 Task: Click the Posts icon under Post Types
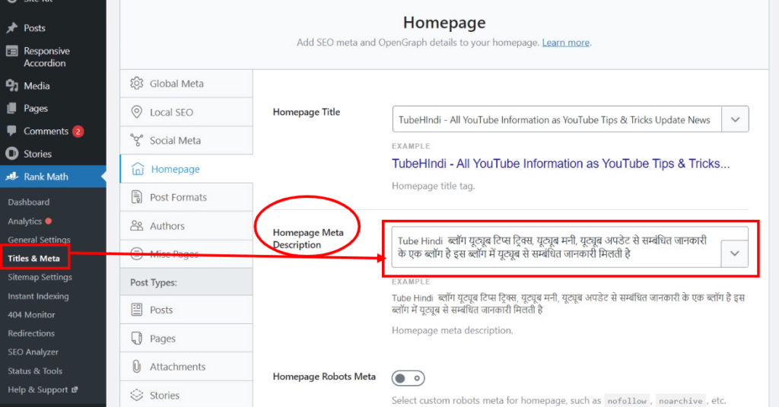click(137, 310)
